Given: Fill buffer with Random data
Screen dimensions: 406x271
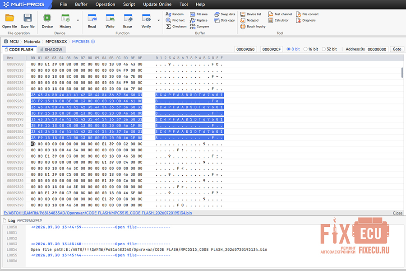Looking at the screenshot, I should 175,14.
